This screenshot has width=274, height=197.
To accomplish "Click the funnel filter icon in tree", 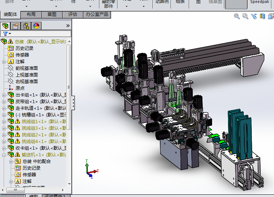I will (5, 34).
